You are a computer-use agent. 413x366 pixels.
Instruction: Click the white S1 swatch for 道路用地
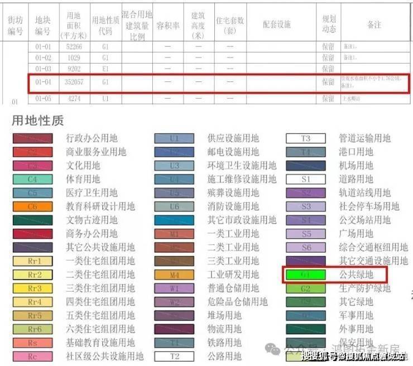click(x=306, y=179)
